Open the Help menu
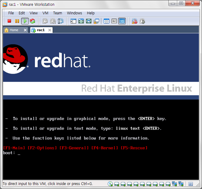 click(91, 13)
